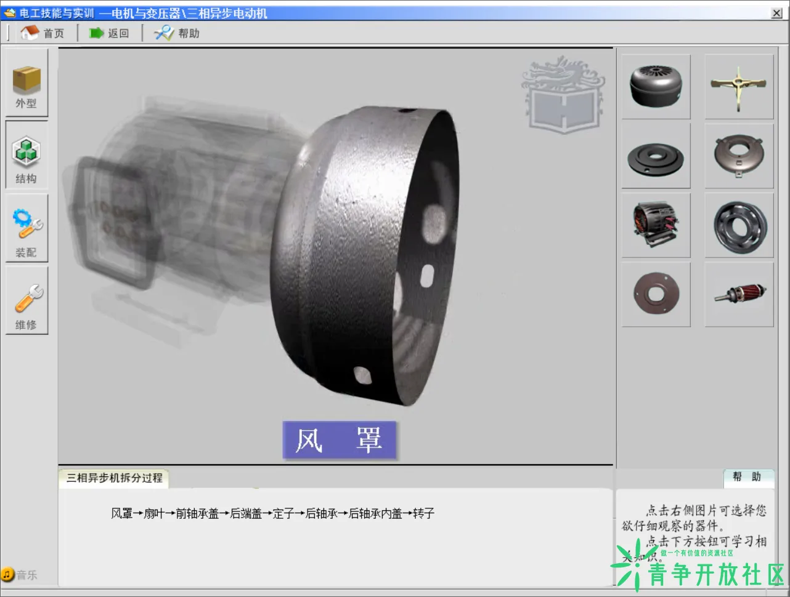Image resolution: width=790 pixels, height=597 pixels.
Task: Go to 首页 (home) in toolbar
Action: 42,33
